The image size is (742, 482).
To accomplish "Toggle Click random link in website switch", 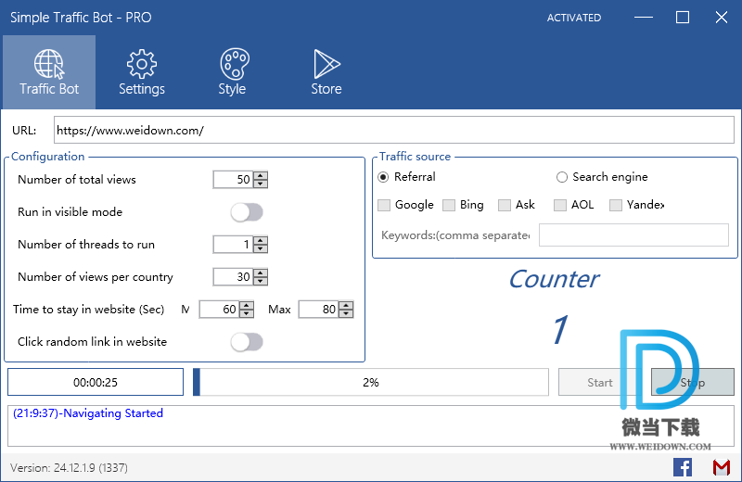I will pos(247,341).
